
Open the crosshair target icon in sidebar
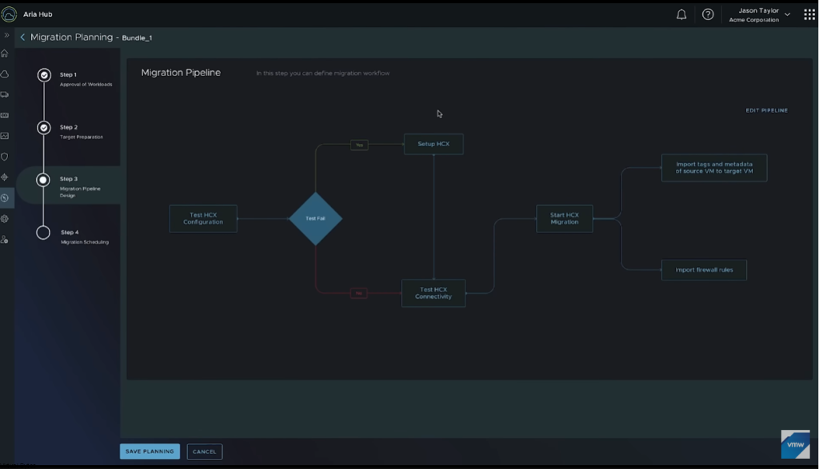coord(5,177)
